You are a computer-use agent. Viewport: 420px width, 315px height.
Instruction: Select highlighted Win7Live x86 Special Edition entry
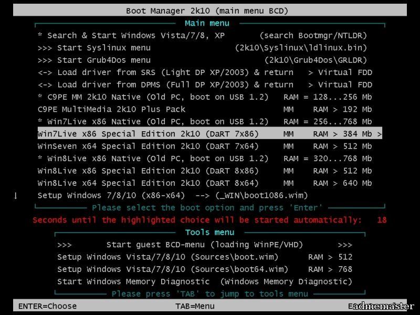tap(209, 133)
